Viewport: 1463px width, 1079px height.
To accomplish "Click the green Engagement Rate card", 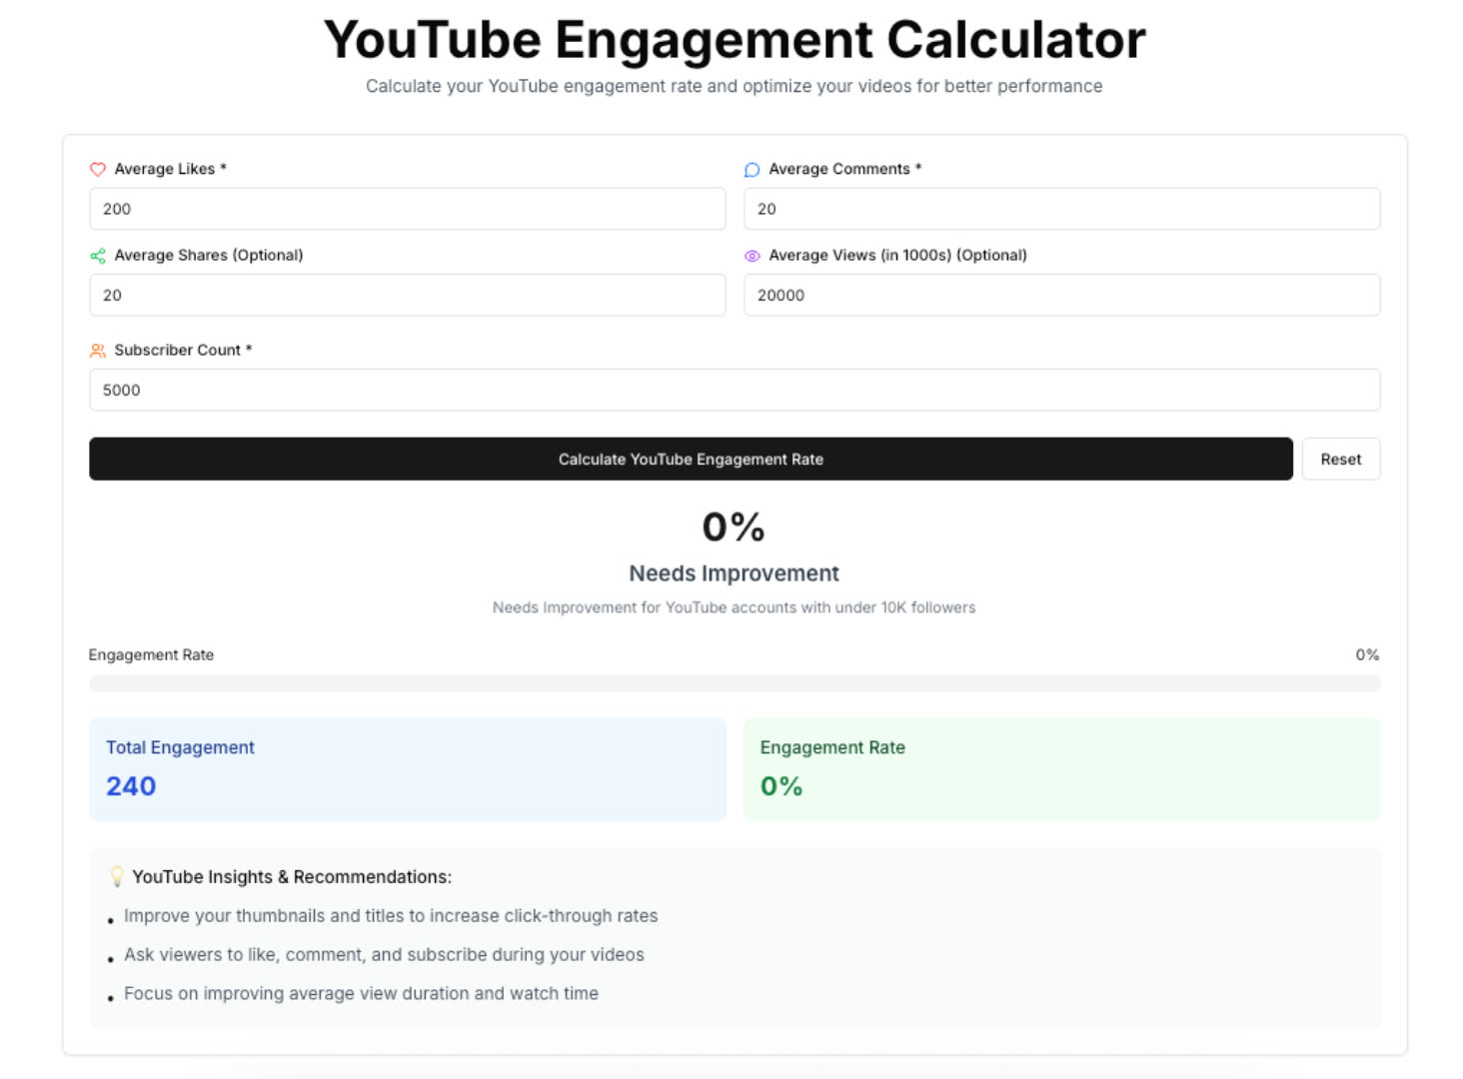I will click(1062, 769).
